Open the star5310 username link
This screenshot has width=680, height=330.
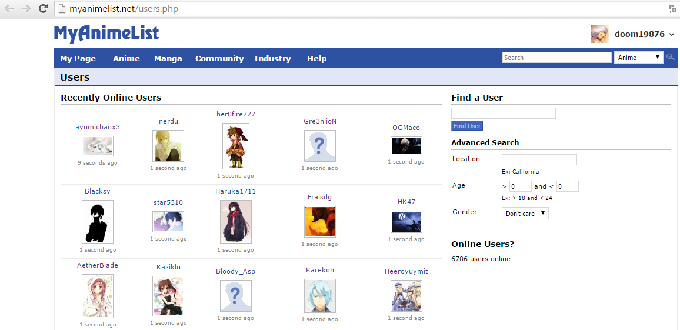pyautogui.click(x=168, y=202)
